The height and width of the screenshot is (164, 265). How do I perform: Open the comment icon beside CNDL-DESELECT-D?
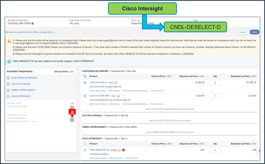[x=120, y=150]
